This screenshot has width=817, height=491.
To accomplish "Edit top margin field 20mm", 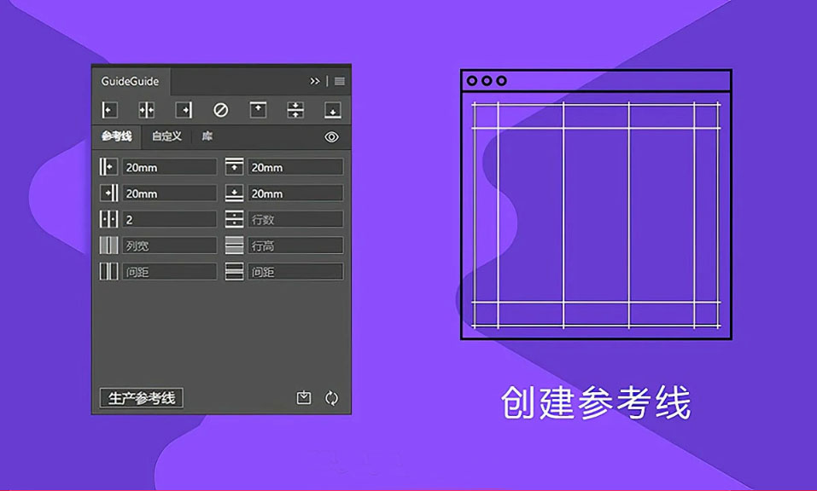I will pyautogui.click(x=295, y=167).
